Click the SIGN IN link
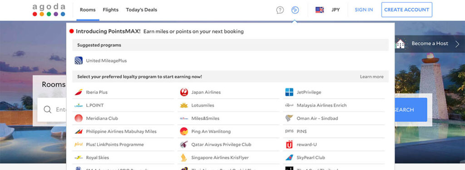465x170 pixels. coord(364,10)
